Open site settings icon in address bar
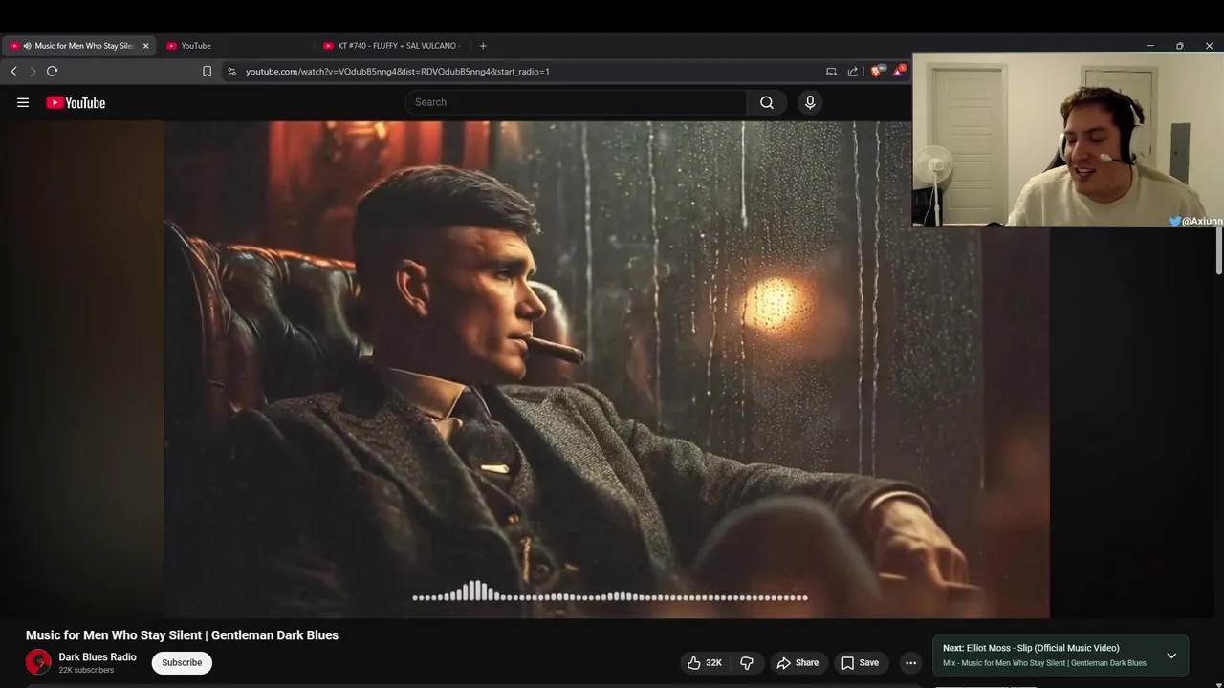Screen dimensions: 1224x688 click(x=231, y=72)
